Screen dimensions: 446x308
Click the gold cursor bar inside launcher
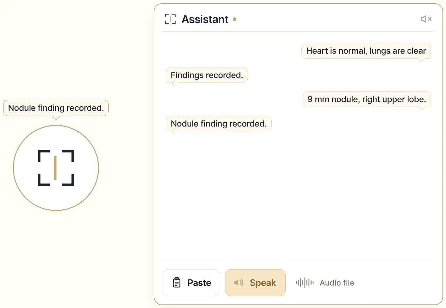pos(55,168)
